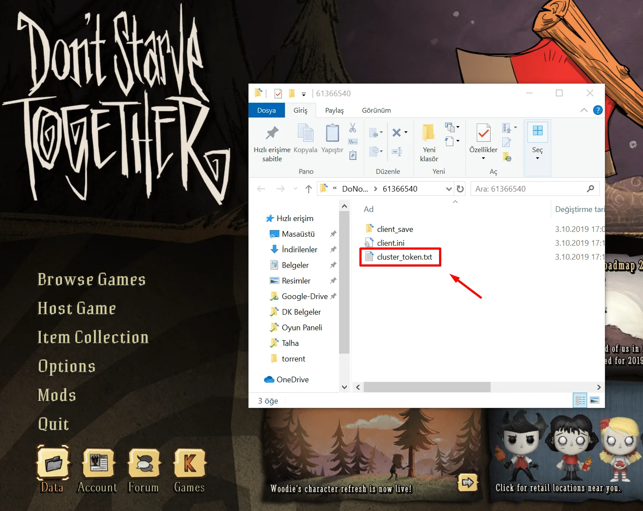Sort by the Ad column header
The width and height of the screenshot is (643, 511).
click(368, 209)
